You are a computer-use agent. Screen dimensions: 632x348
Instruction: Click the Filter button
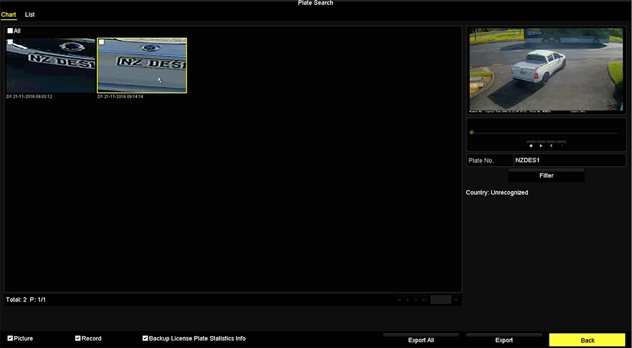tap(546, 176)
